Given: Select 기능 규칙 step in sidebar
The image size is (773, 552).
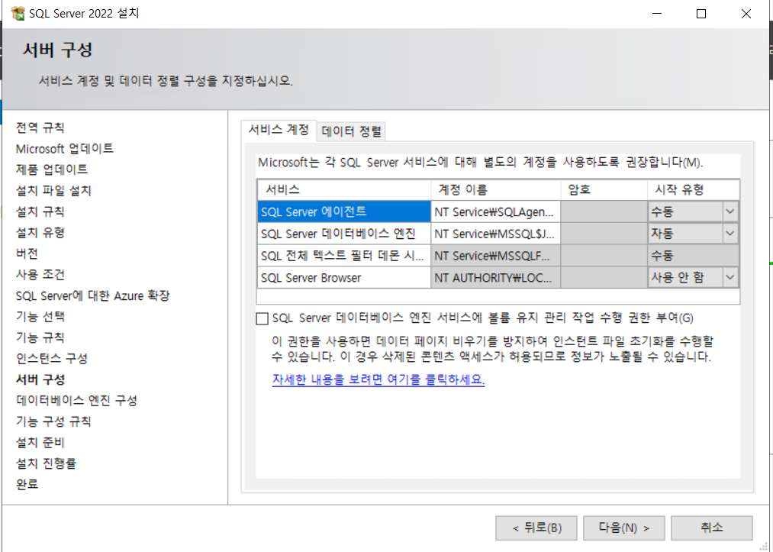Looking at the screenshot, I should tap(40, 337).
